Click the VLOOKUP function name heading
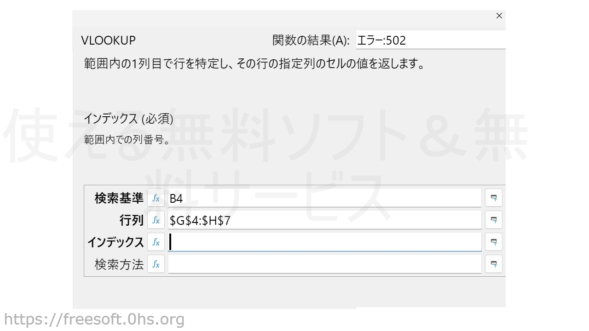 [109, 40]
